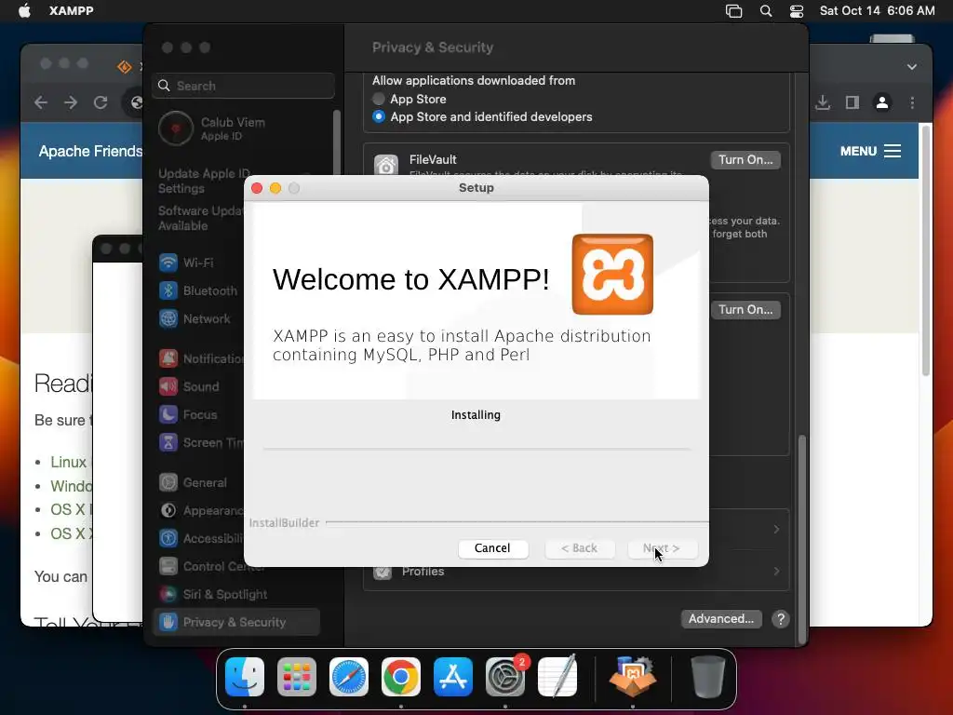Click the orange XAMPP logo in the Setup dialog
Image resolution: width=953 pixels, height=715 pixels.
(x=612, y=275)
